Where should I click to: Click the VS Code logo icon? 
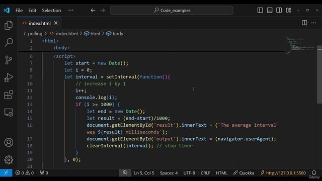coord(7,10)
